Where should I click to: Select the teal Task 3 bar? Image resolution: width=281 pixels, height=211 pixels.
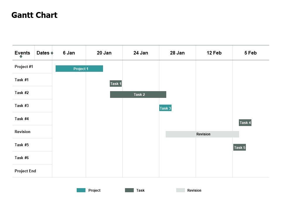165,108
